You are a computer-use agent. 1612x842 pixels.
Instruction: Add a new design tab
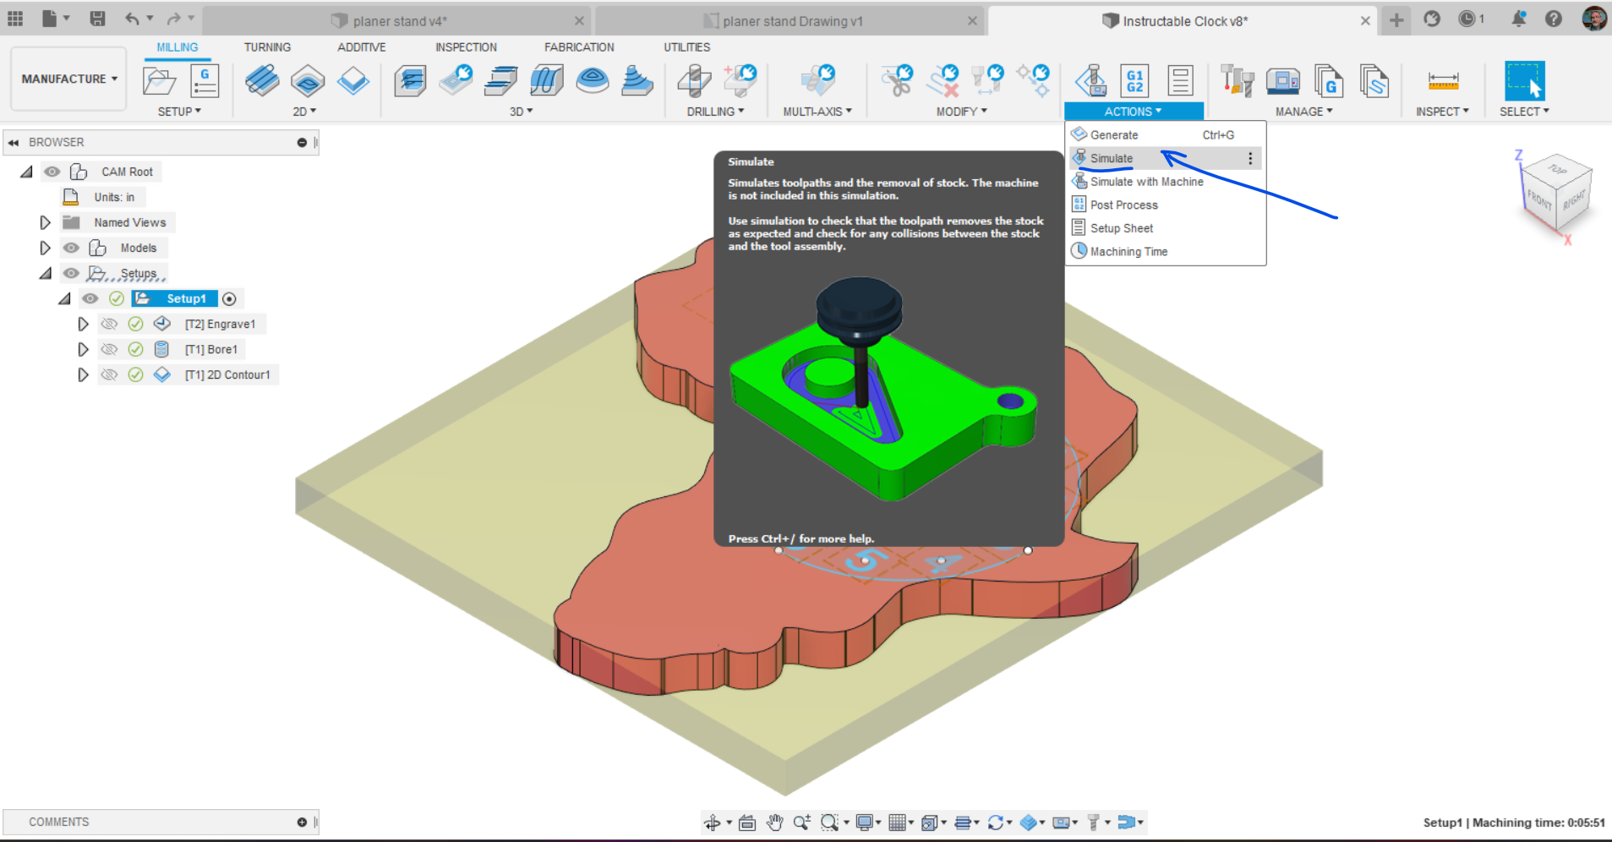pyautogui.click(x=1396, y=20)
